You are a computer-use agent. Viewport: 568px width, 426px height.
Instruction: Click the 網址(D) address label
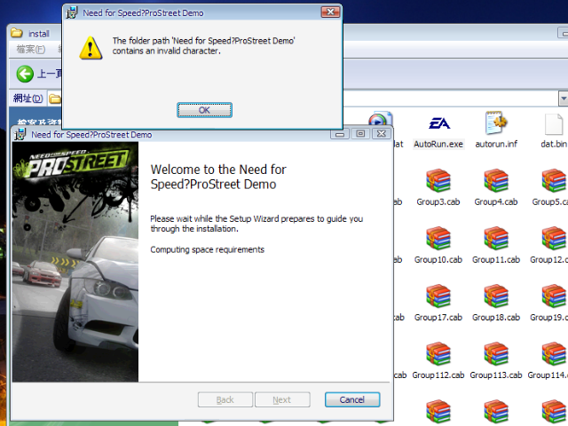coord(28,99)
